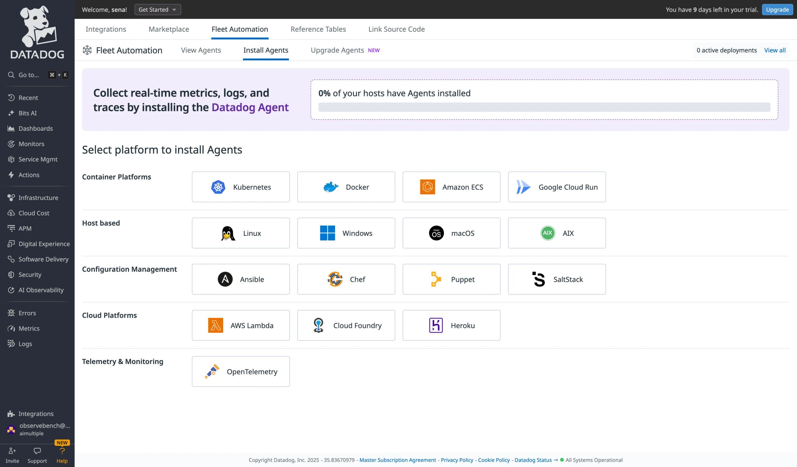Select Docker platform
The image size is (797, 467).
pos(346,187)
